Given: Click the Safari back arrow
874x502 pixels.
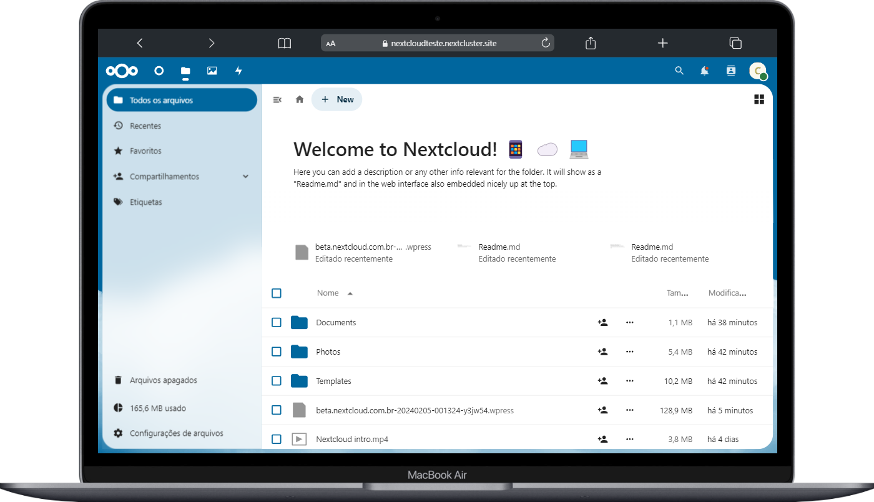Looking at the screenshot, I should [x=140, y=43].
